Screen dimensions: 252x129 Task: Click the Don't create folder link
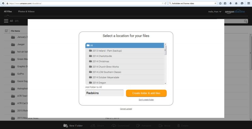pyautogui.click(x=146, y=100)
